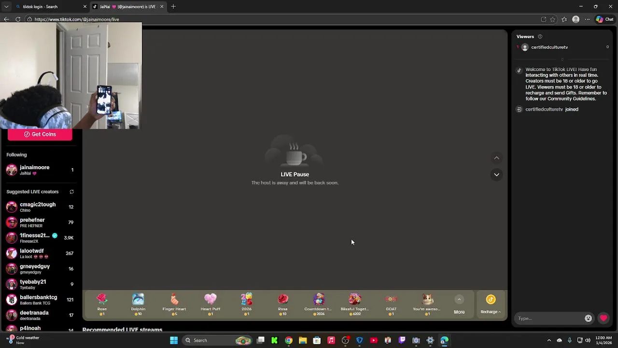Screen dimensions: 618x348
Task: Send the Countdown gift
Action: pos(319,304)
